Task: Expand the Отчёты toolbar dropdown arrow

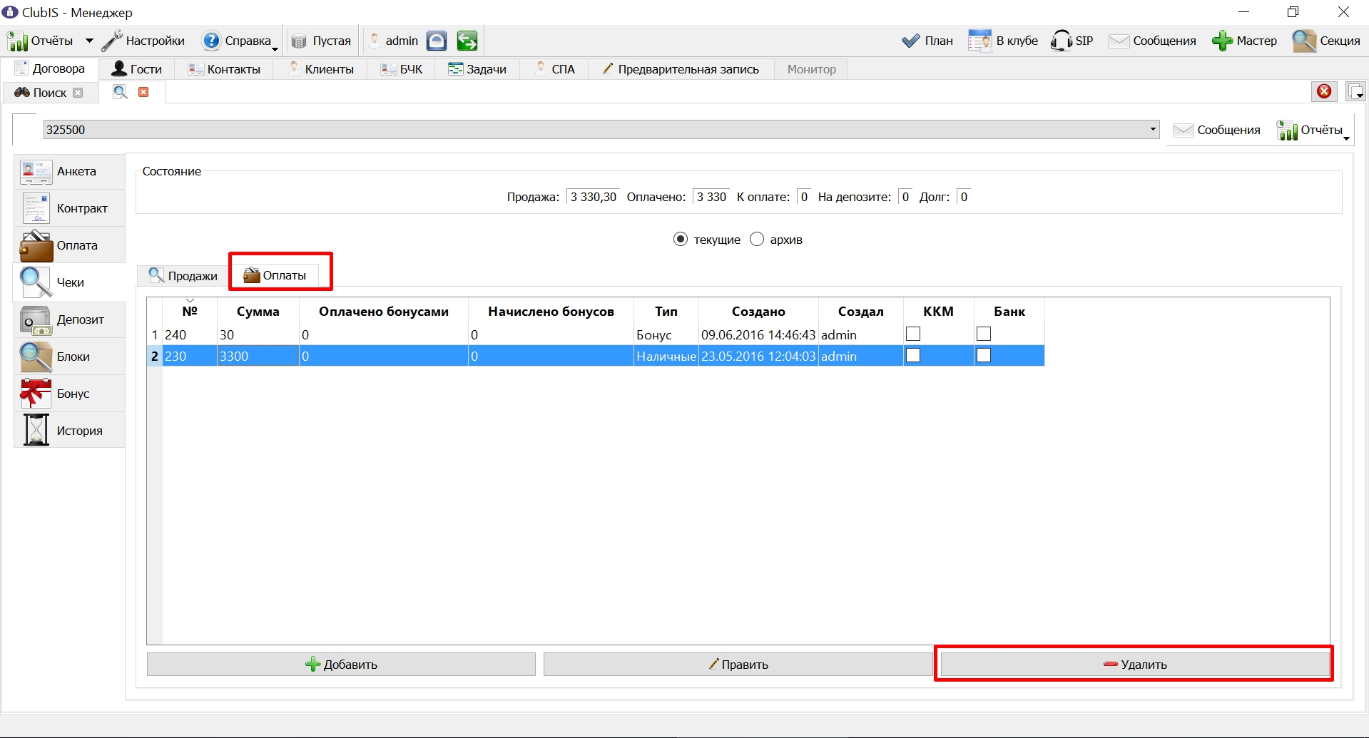Action: [x=89, y=41]
